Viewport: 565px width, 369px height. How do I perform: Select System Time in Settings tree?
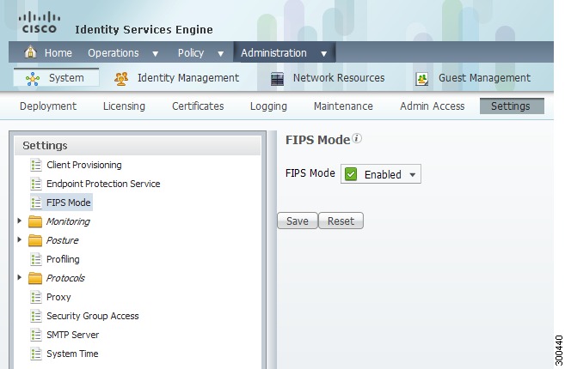coord(72,354)
